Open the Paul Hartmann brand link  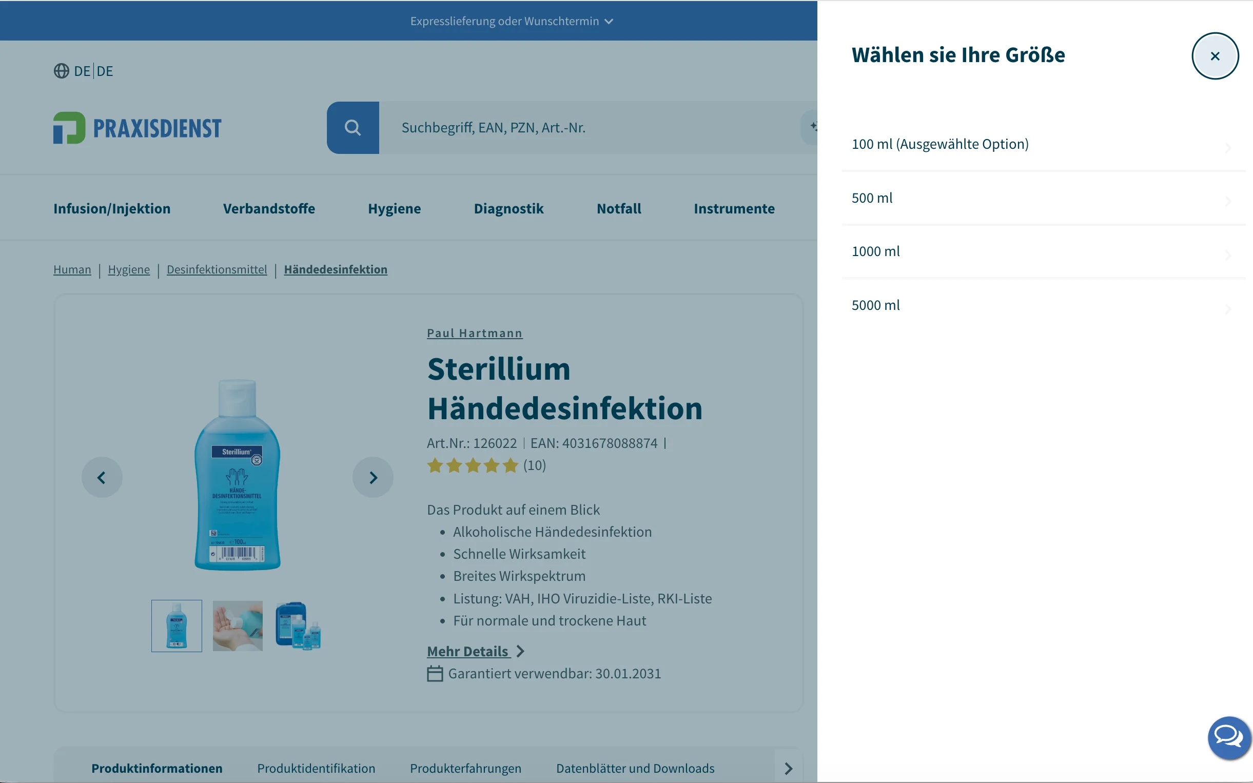(475, 334)
